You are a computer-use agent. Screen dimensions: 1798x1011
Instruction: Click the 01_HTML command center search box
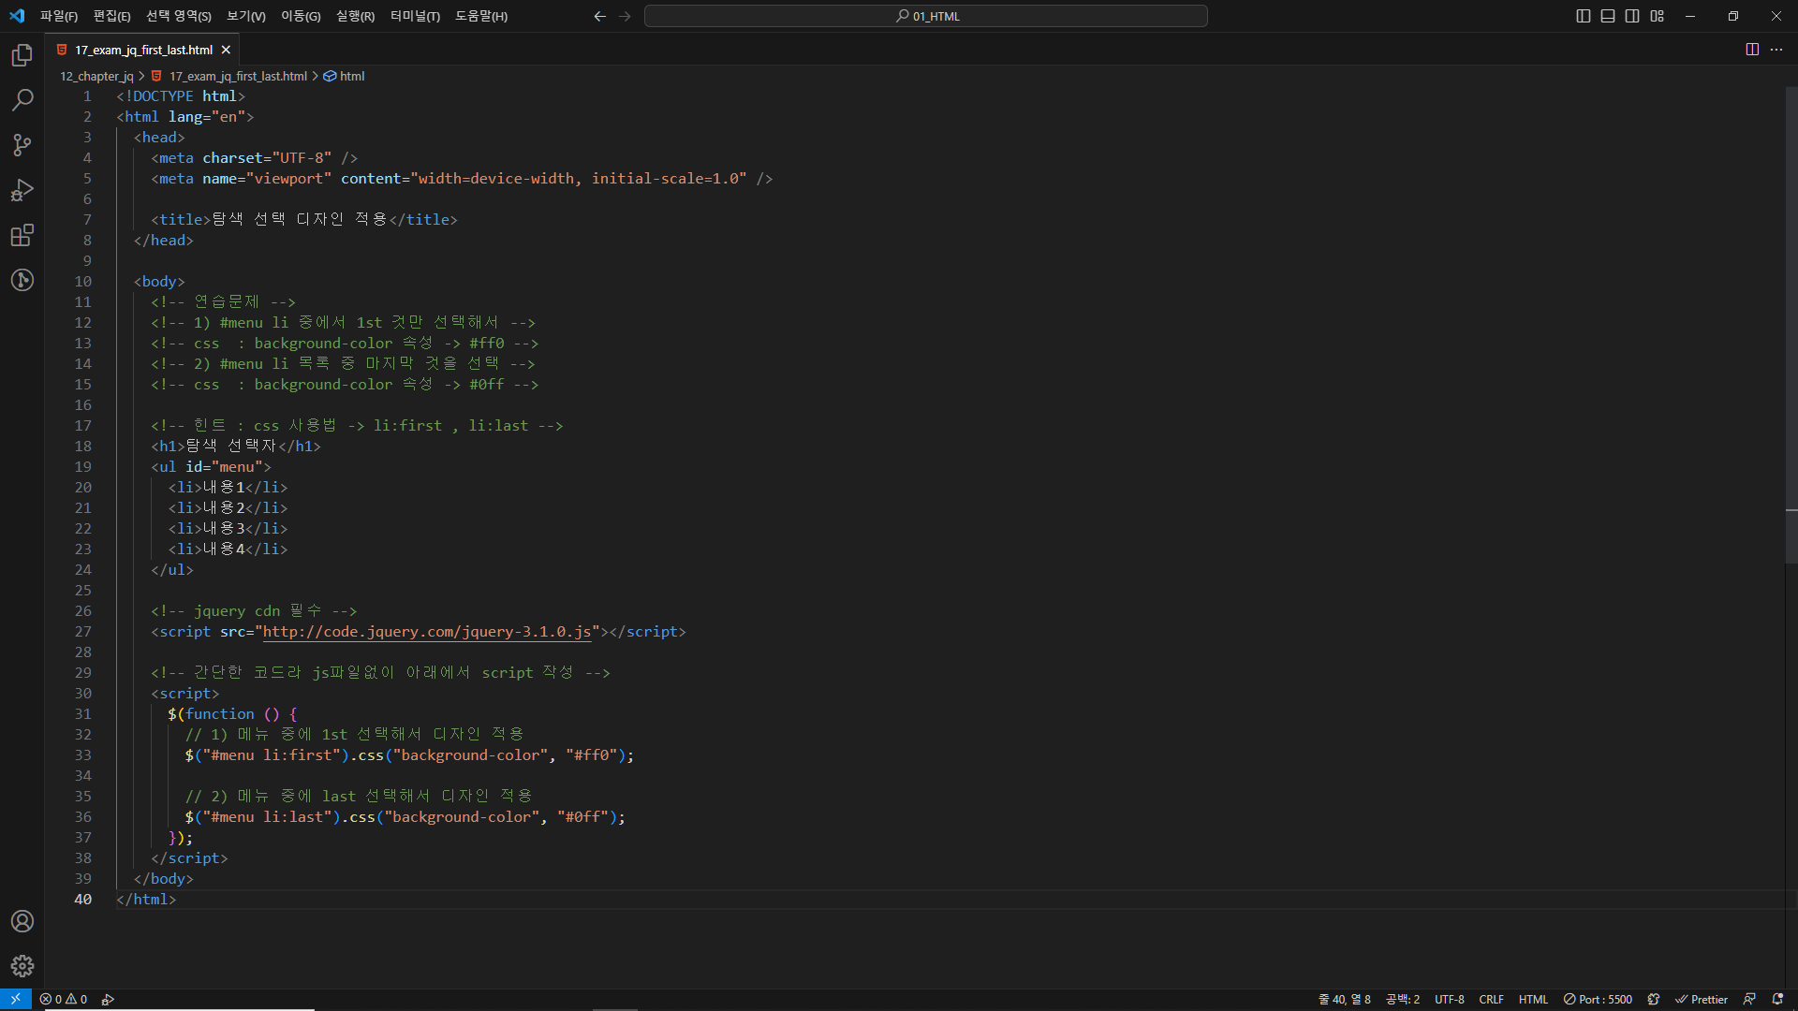925,16
